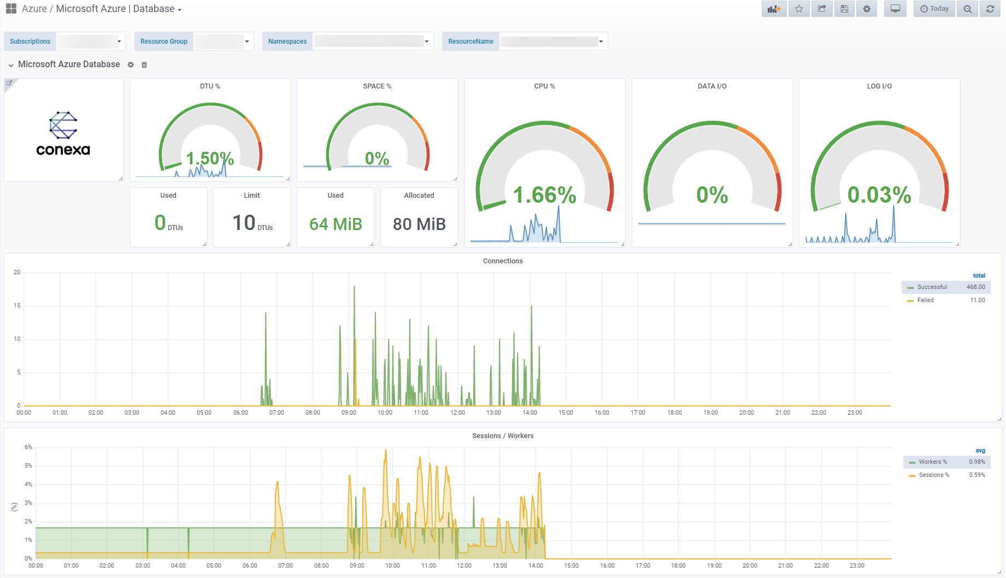Click the LOG I/O panel title
The image size is (1006, 578).
point(879,86)
